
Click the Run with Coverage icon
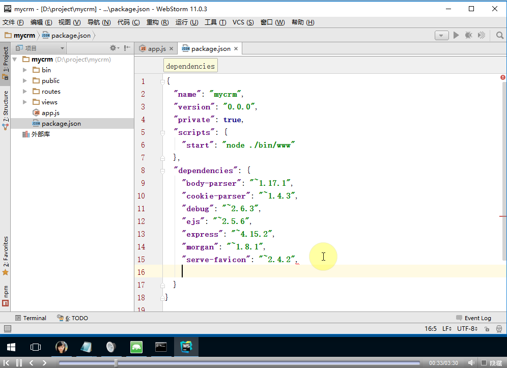click(481, 35)
